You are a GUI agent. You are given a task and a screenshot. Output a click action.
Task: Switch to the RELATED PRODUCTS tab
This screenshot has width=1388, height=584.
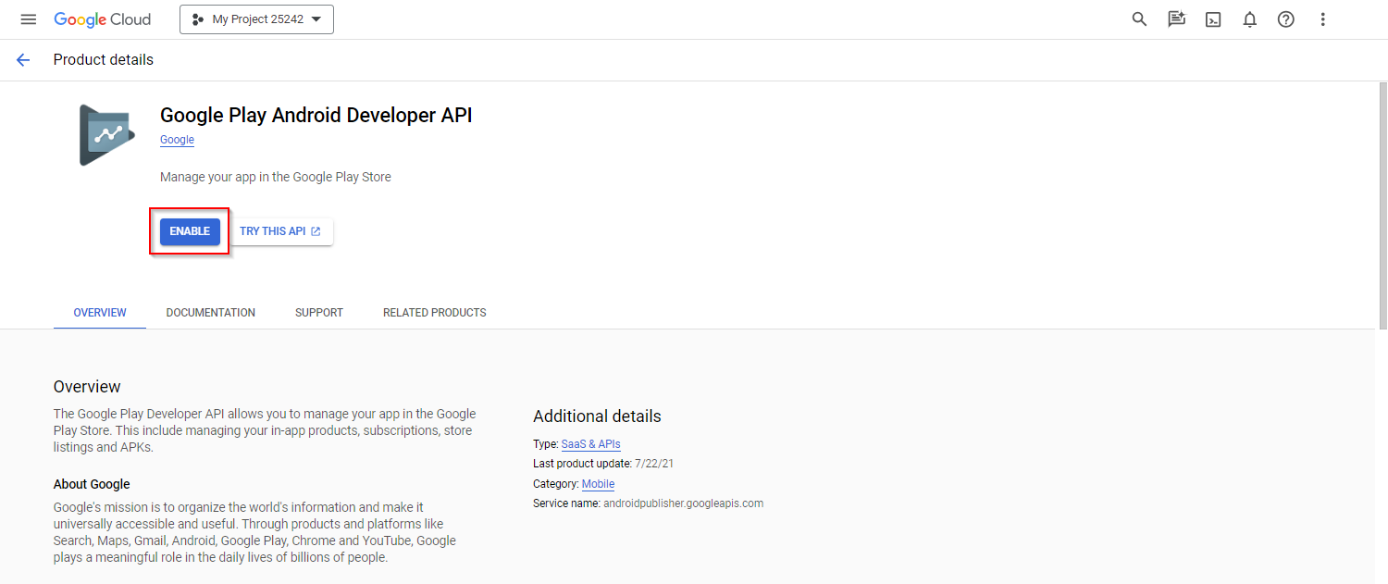[x=434, y=313]
